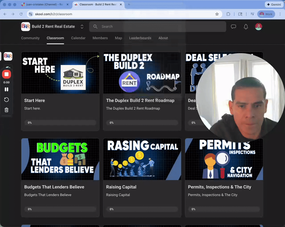Reload the skool.com page
This screenshot has width=285, height=227.
(x=21, y=14)
